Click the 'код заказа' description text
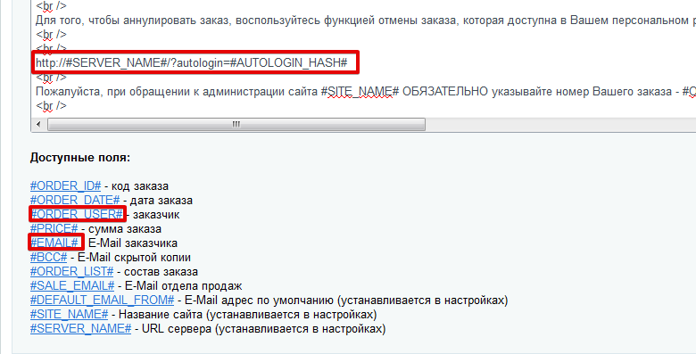696x354 pixels. point(140,185)
